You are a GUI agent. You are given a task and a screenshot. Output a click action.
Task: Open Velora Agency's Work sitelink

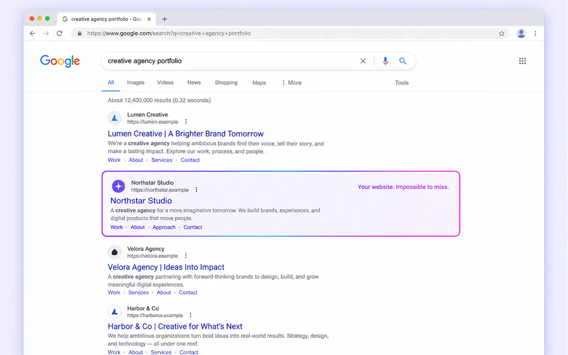pyautogui.click(x=114, y=293)
